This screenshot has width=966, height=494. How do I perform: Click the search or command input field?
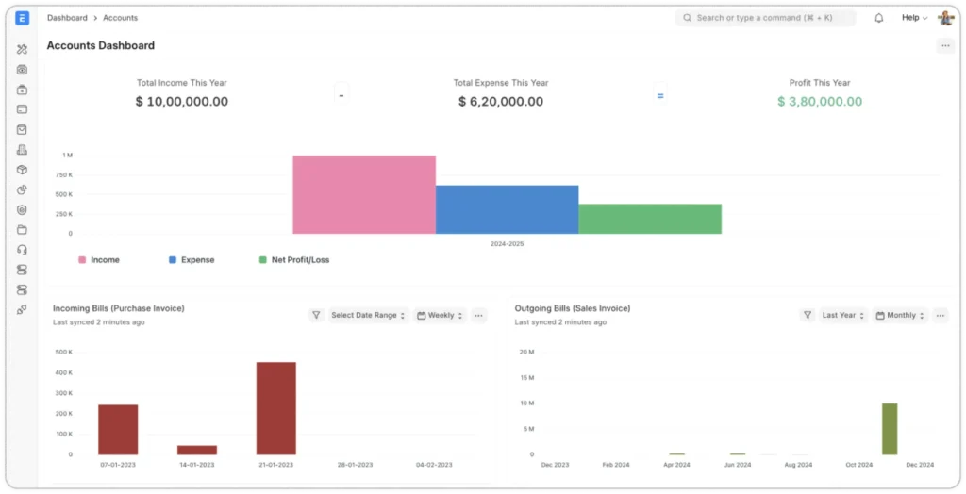(766, 18)
